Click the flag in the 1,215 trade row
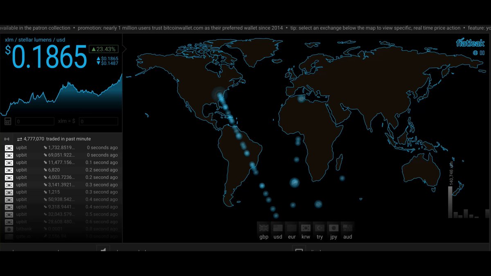Screen dimensions: 491x276 (x=9, y=192)
